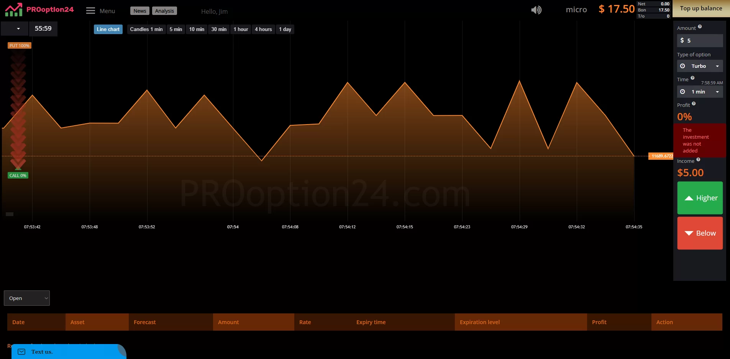Click the 11689.6722 price marker
Screen dimensions: 730x359
pyautogui.click(x=661, y=156)
